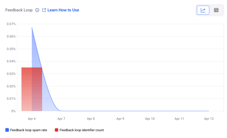
Task: Click the red identifier count legend swatch
Action: click(57, 130)
